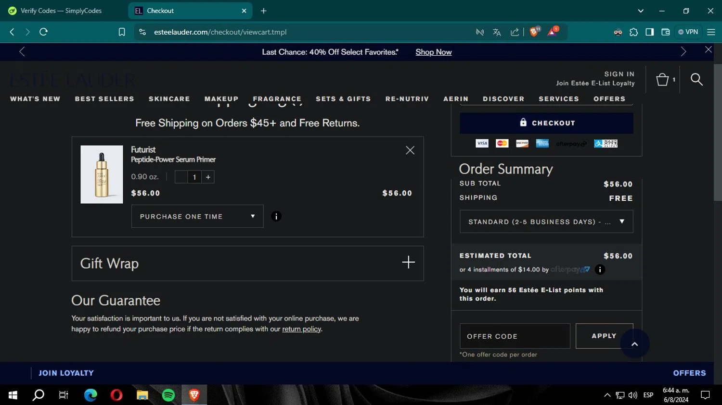This screenshot has height=405, width=722.
Task: Go back in browser history
Action: pos(12,32)
